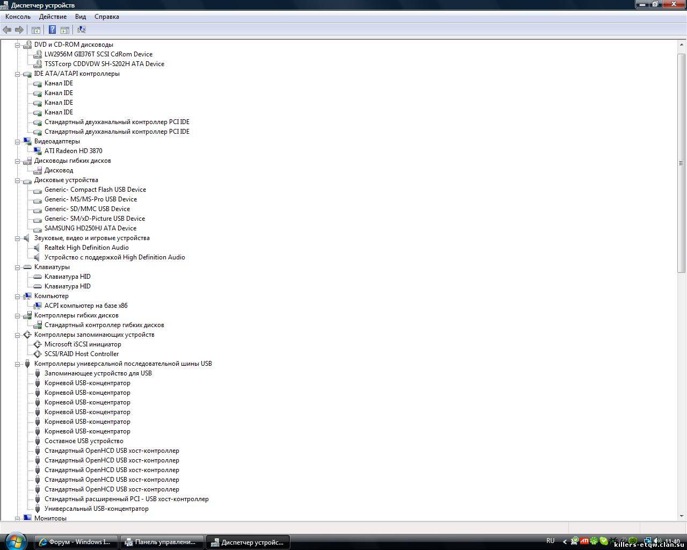Select Generic- MS/MS-Pro USB Device
Viewport: 687px width, 550px height.
[91, 199]
